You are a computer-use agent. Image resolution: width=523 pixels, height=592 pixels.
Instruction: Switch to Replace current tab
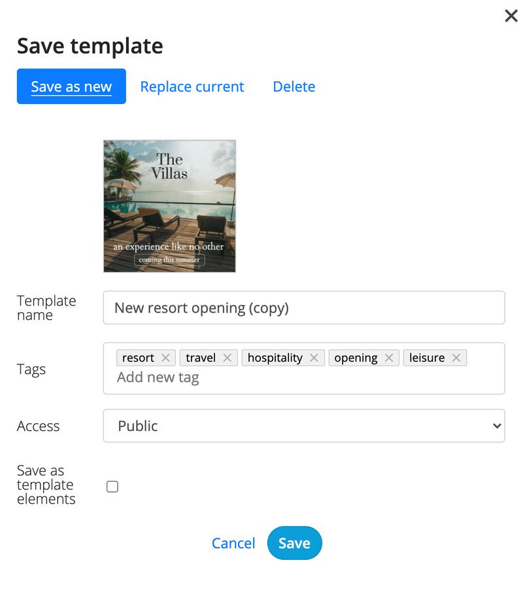click(192, 86)
